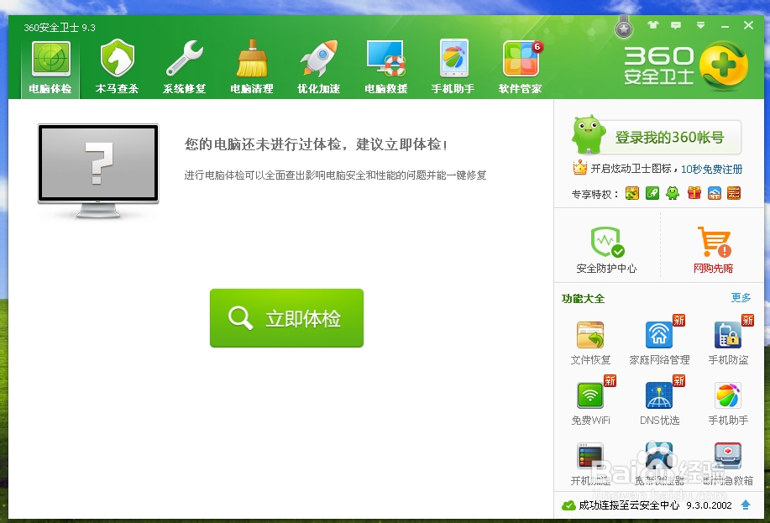Click version text 9.3.0.2002

(x=709, y=505)
